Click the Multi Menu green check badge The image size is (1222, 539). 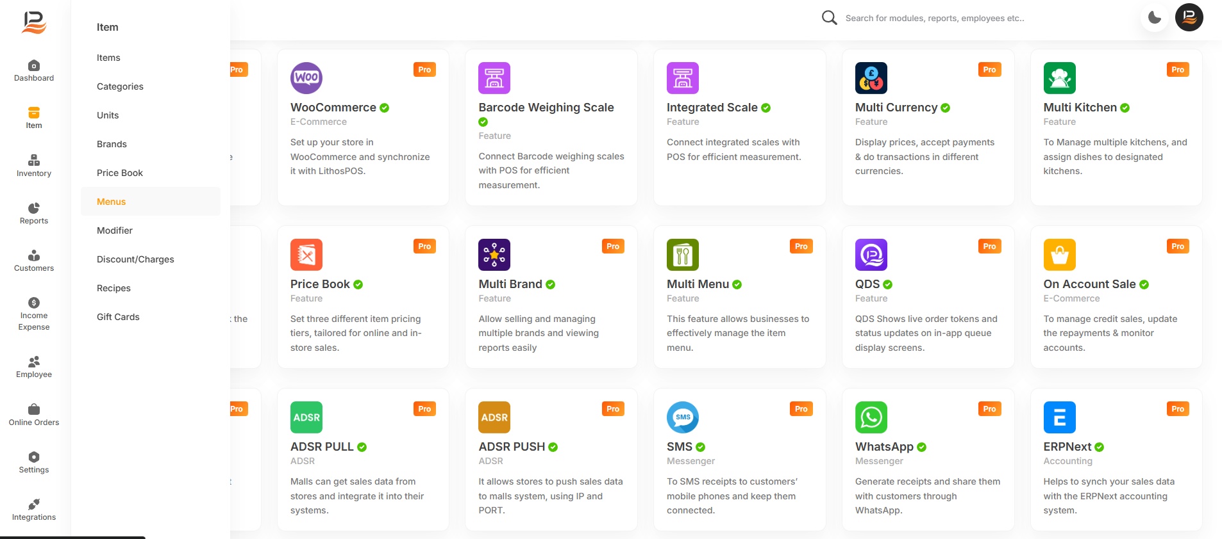(x=737, y=285)
